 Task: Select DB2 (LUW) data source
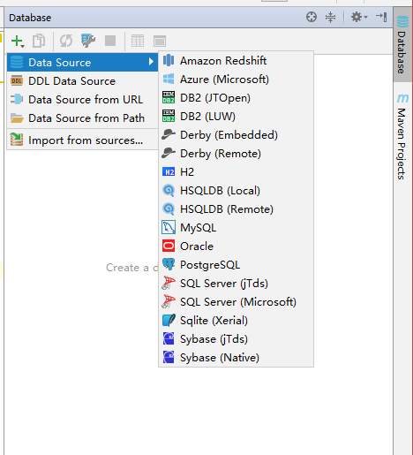click(236, 117)
